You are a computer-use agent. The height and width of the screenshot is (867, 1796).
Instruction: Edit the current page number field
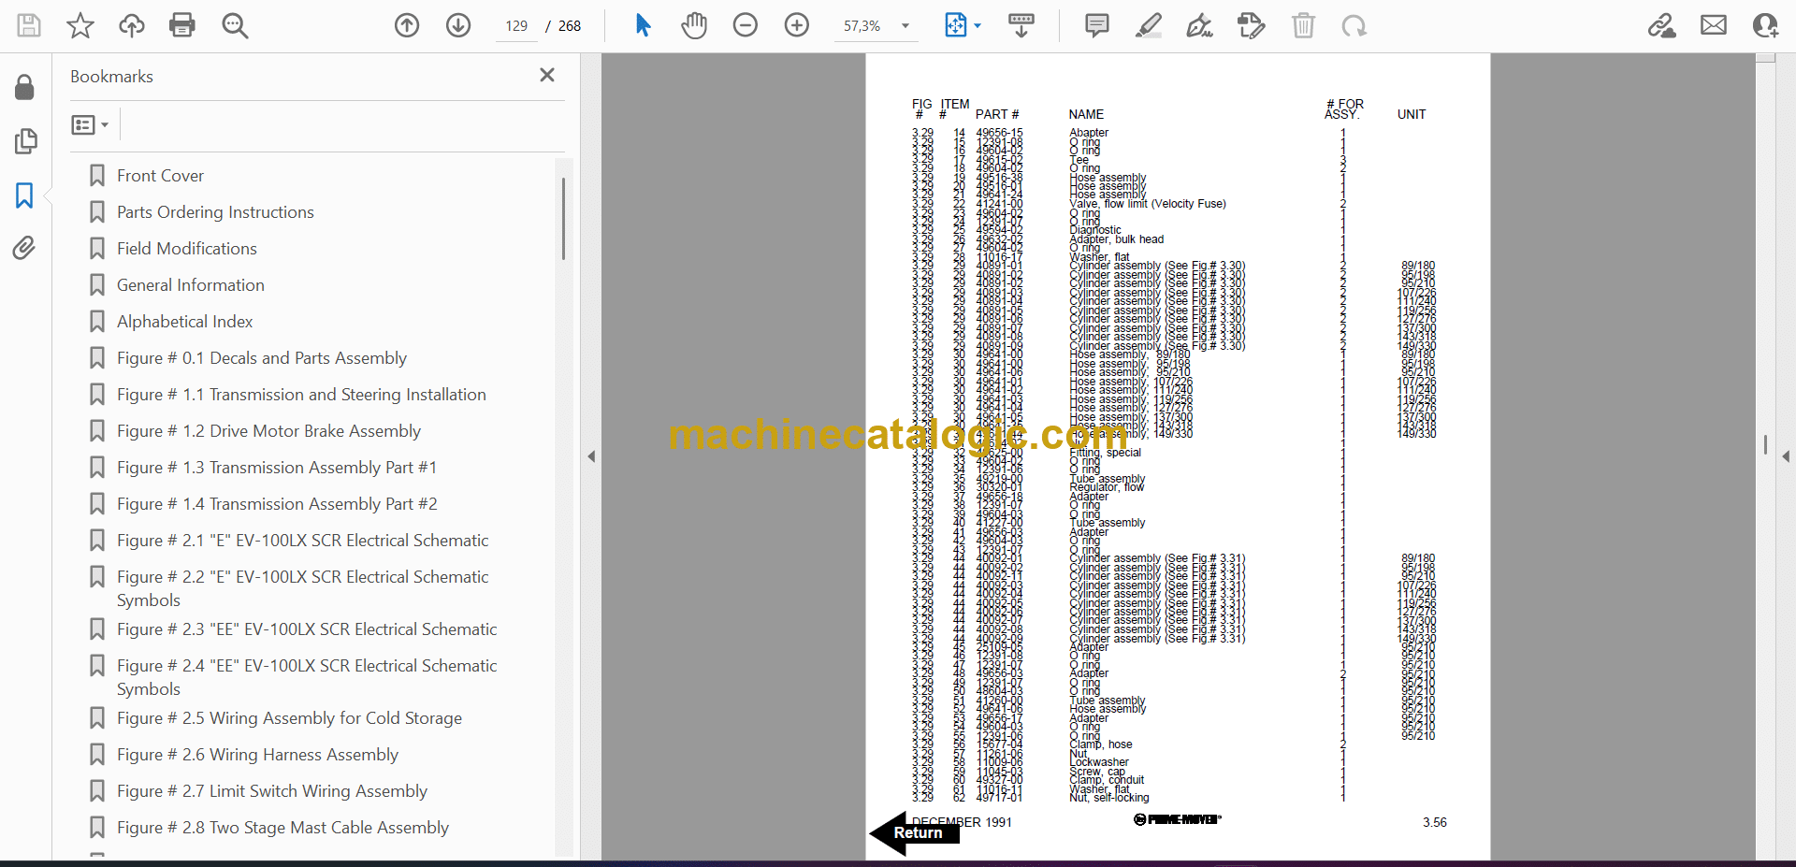(516, 26)
